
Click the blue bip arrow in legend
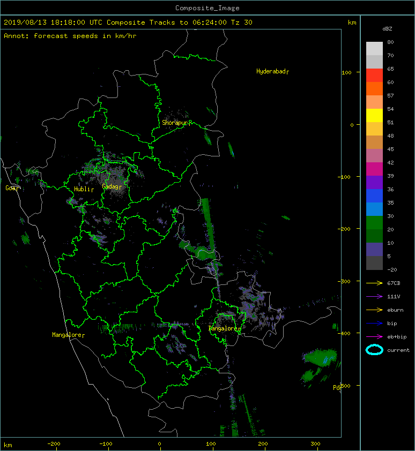pyautogui.click(x=374, y=324)
